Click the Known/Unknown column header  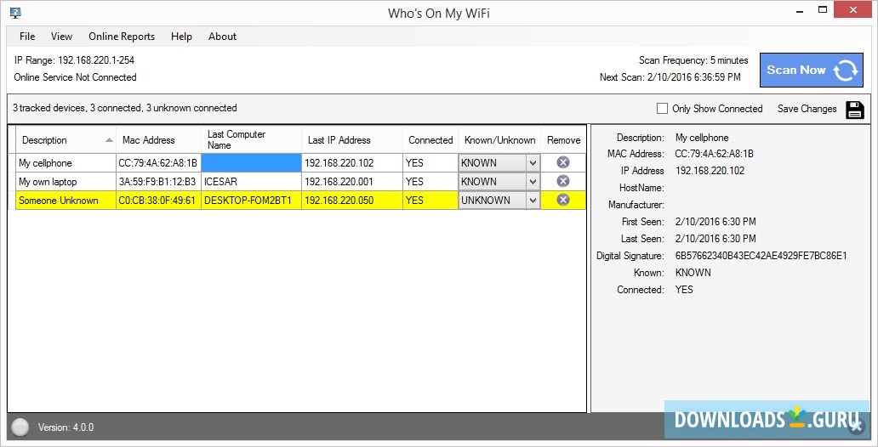[499, 140]
